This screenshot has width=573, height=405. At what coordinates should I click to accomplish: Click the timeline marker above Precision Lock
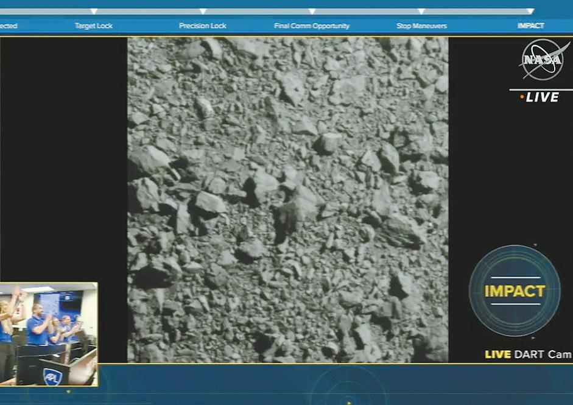pyautogui.click(x=203, y=12)
